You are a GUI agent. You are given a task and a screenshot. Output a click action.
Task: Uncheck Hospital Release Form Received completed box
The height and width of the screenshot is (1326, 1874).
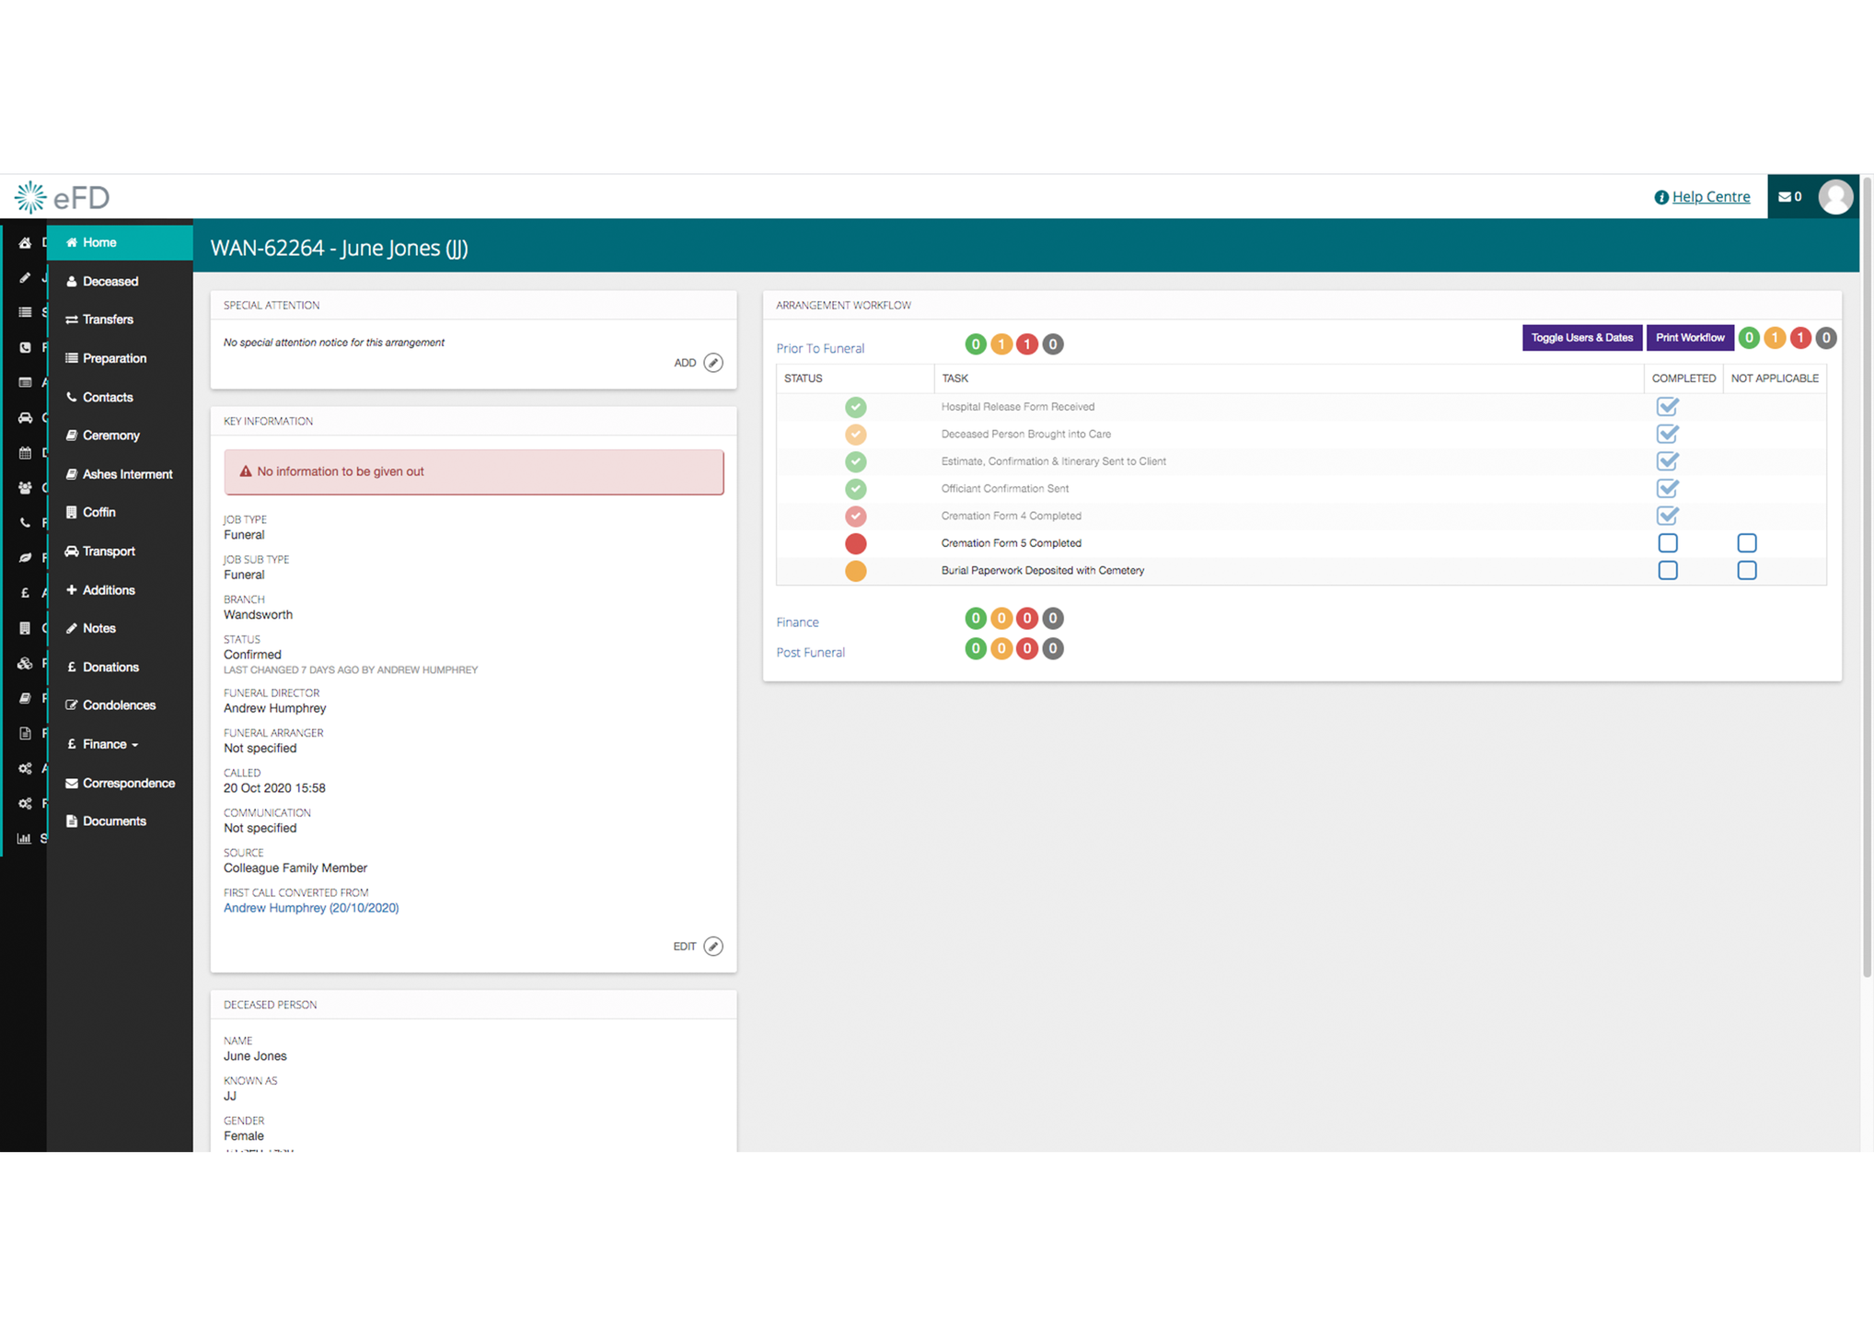click(x=1667, y=406)
